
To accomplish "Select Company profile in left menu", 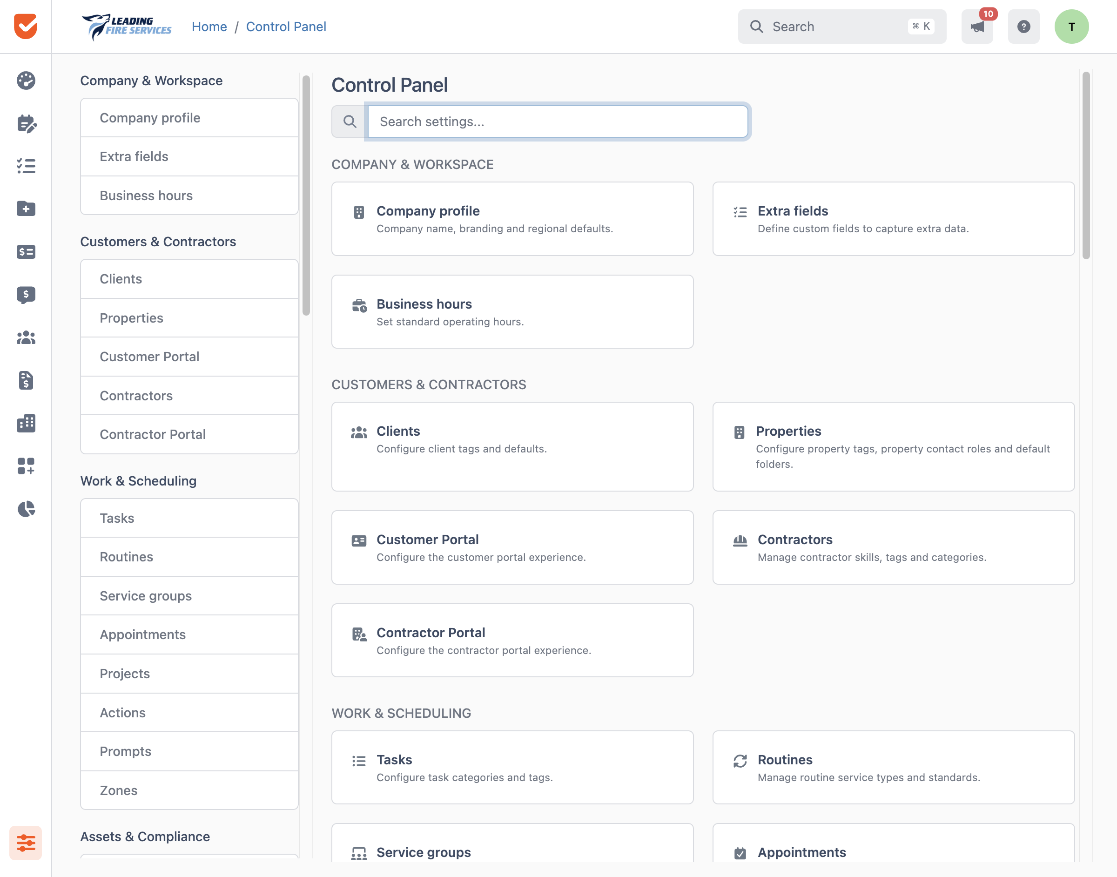I will [189, 118].
